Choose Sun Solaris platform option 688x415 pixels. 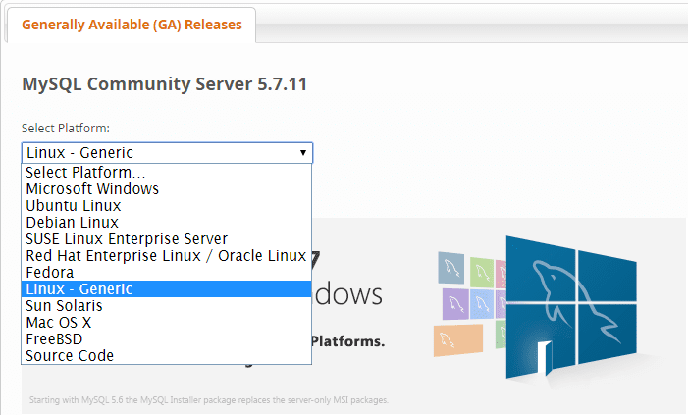point(65,306)
